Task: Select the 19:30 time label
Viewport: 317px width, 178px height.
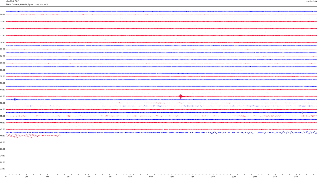Action: coord(3,142)
